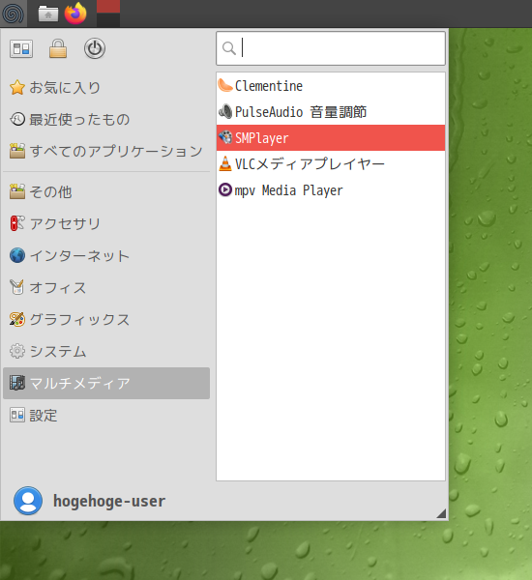Click the その他 box icon

point(17,191)
